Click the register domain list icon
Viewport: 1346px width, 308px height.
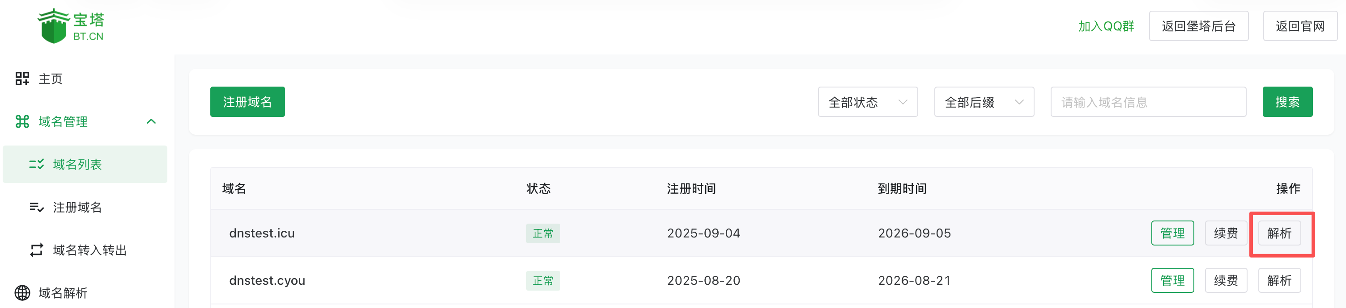coord(36,208)
